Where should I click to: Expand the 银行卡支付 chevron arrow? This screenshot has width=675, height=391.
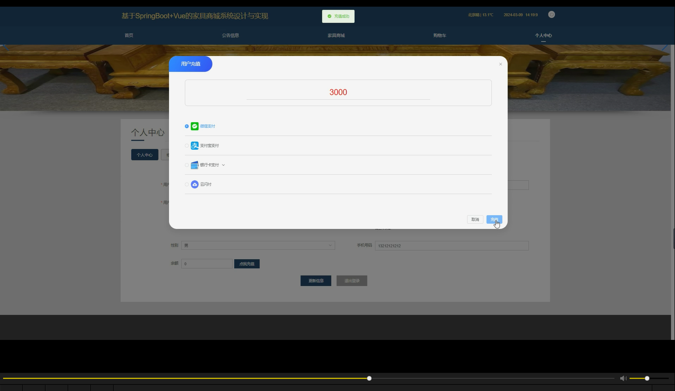(223, 165)
